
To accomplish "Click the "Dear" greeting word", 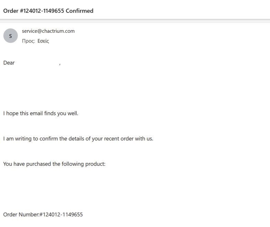I will [9, 63].
